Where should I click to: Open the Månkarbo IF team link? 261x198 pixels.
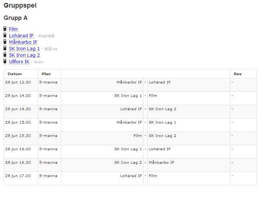[x=23, y=42]
